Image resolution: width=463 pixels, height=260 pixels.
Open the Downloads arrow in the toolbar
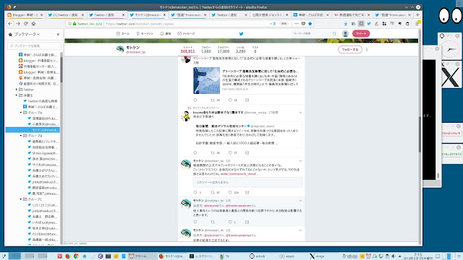(x=346, y=24)
